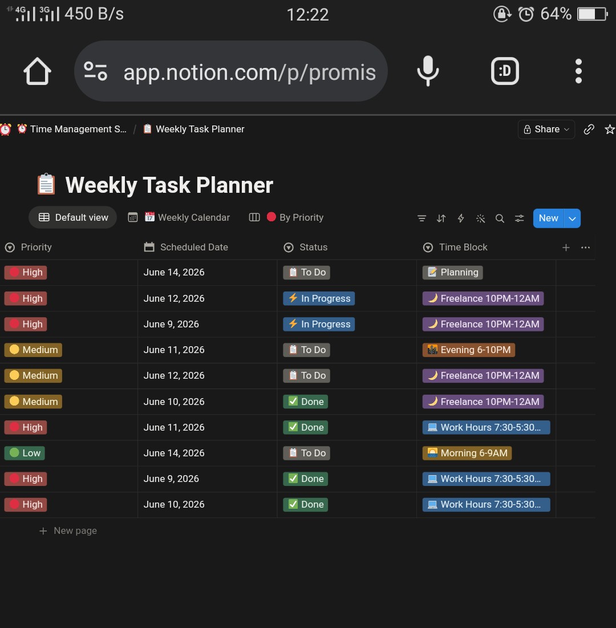
Task: Click Low priority tag
Action: pyautogui.click(x=25, y=453)
